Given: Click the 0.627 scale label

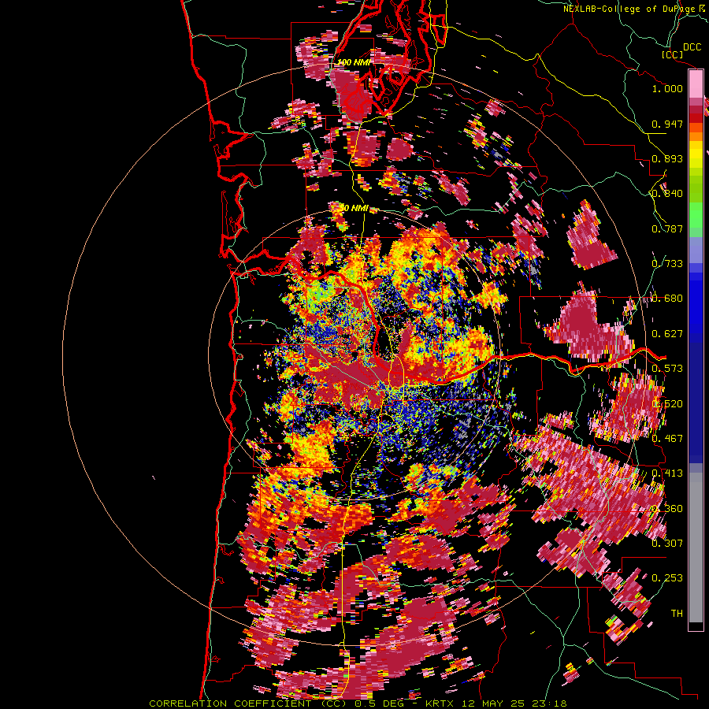Looking at the screenshot, I should click(667, 334).
